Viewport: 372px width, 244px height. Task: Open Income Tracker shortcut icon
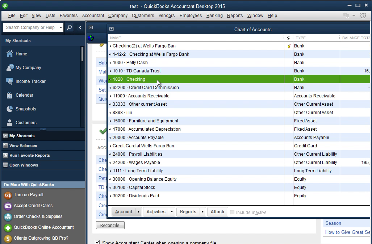9,81
